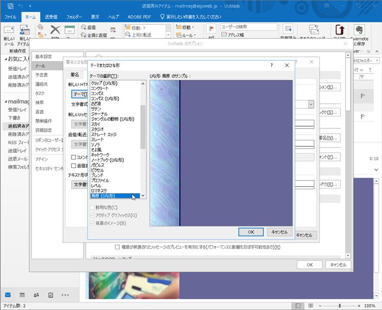This screenshot has width=382, height=310.
Task: Switch to reading view icon in status bar
Action: coord(310,306)
